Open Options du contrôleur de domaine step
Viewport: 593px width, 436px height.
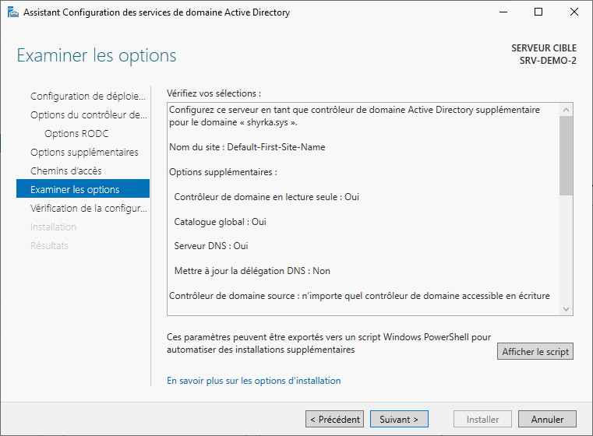tap(87, 115)
